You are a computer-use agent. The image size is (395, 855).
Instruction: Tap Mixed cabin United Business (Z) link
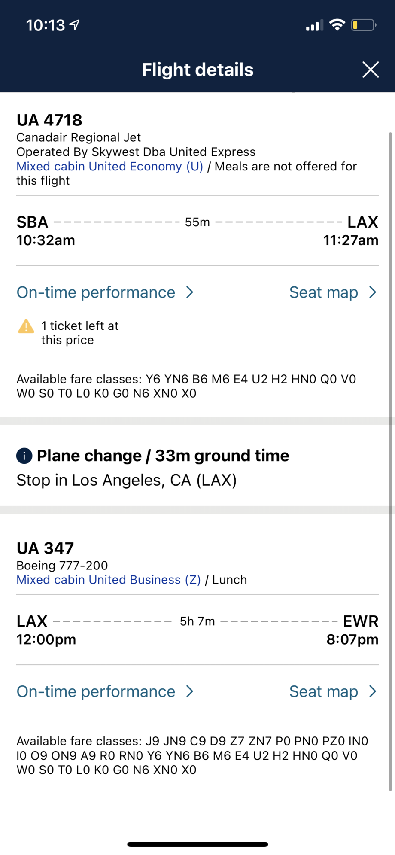click(109, 580)
